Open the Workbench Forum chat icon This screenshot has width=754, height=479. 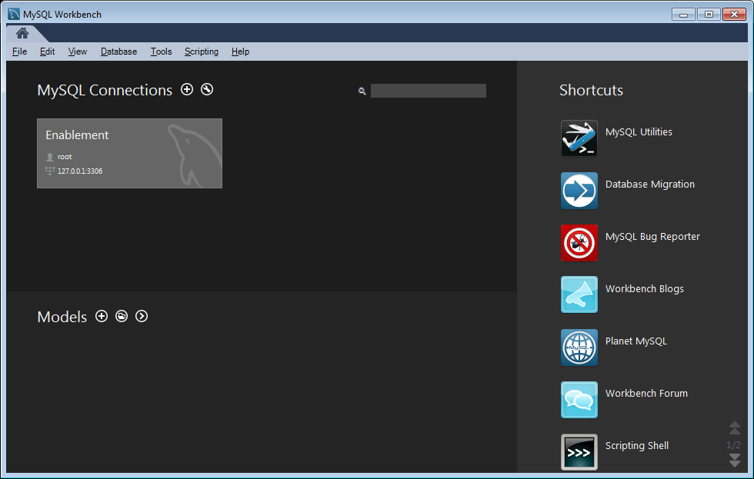(579, 400)
